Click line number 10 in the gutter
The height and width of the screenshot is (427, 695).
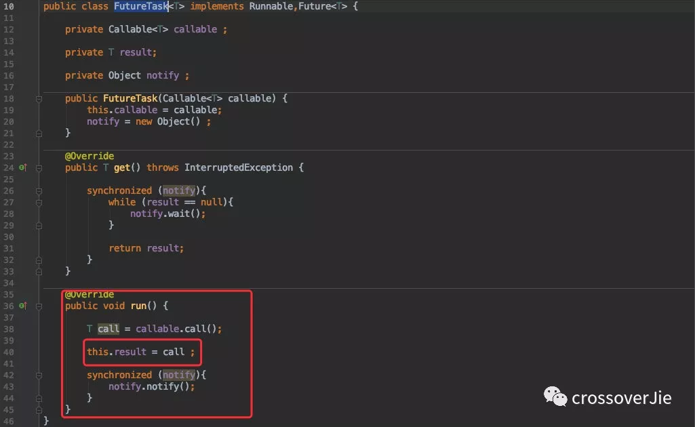(x=8, y=6)
